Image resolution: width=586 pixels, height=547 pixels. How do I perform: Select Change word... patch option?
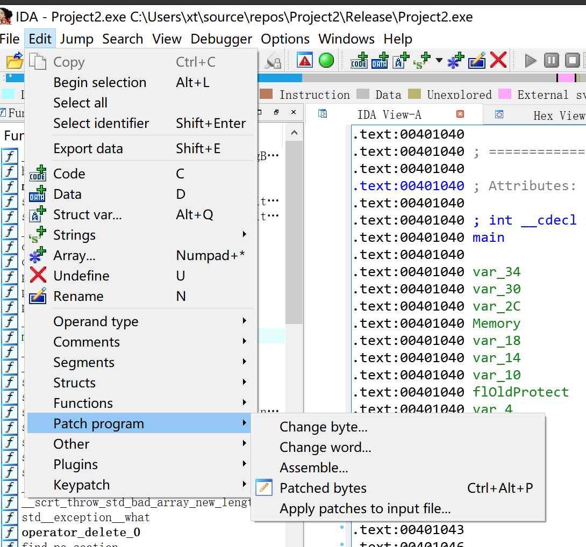398,447
